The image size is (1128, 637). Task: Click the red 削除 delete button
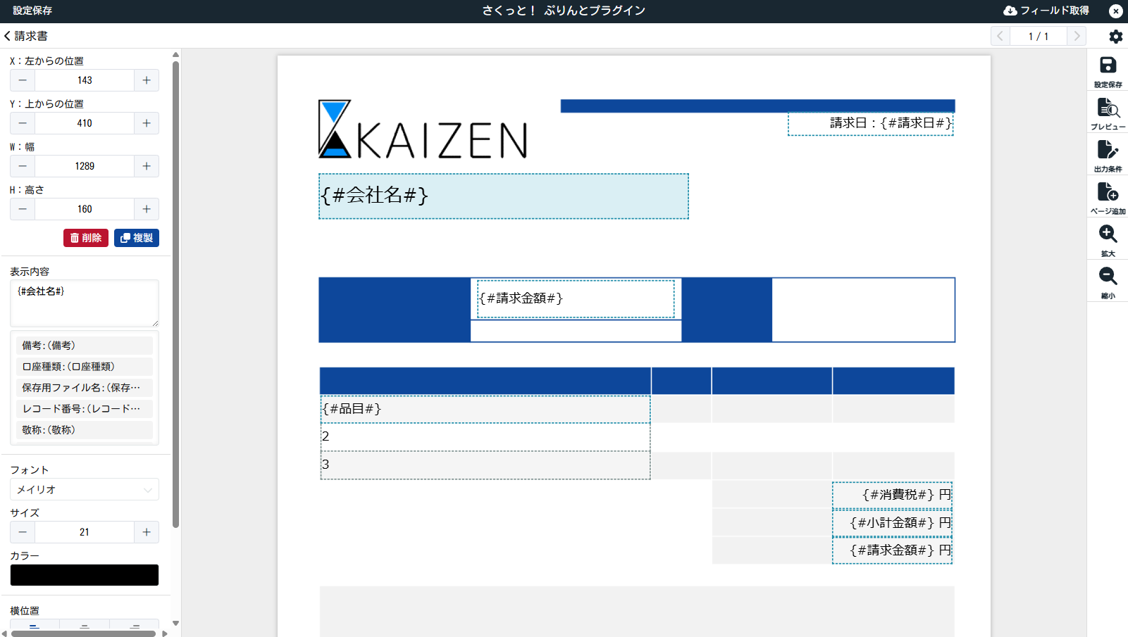point(86,238)
